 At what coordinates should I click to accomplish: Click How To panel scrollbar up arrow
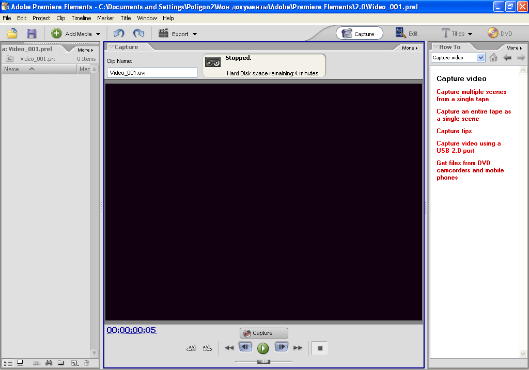[x=523, y=70]
